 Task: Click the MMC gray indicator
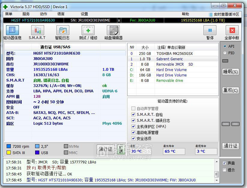click(x=66, y=152)
